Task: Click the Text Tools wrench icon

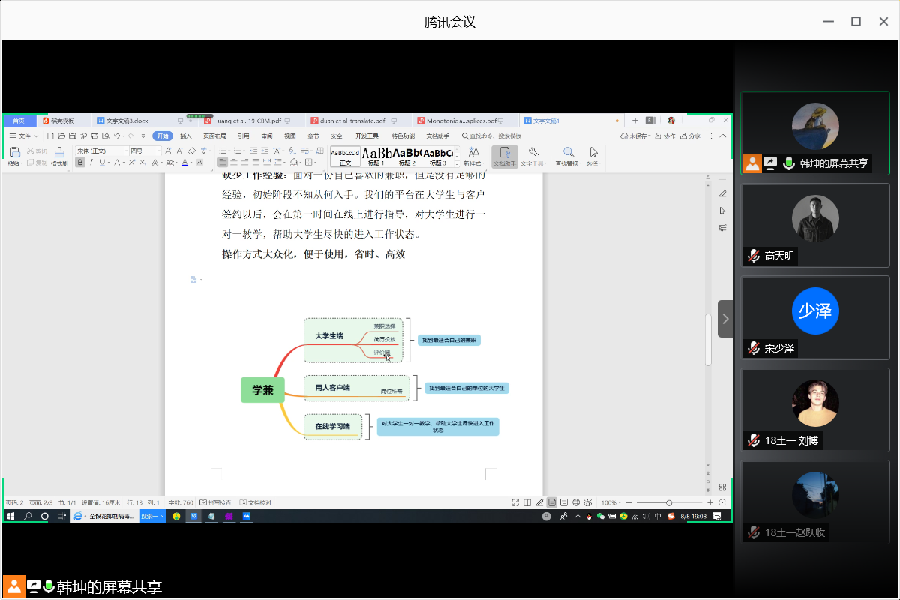Action: (534, 153)
